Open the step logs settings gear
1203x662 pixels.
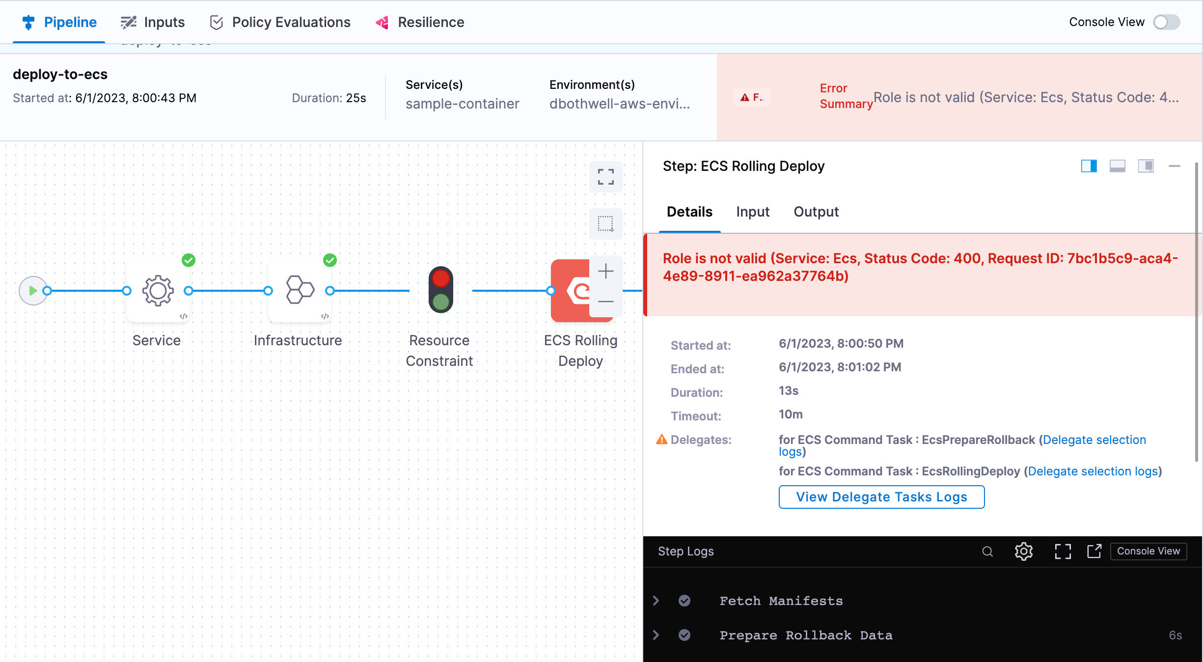1024,552
